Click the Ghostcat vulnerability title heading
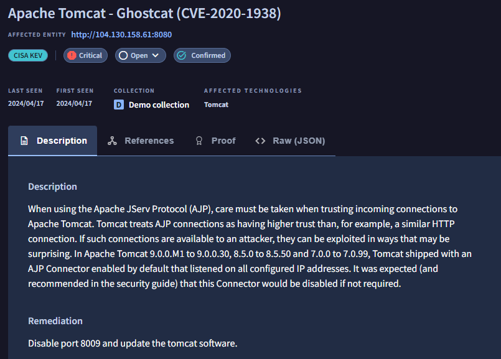This screenshot has height=359, width=501. [x=144, y=14]
